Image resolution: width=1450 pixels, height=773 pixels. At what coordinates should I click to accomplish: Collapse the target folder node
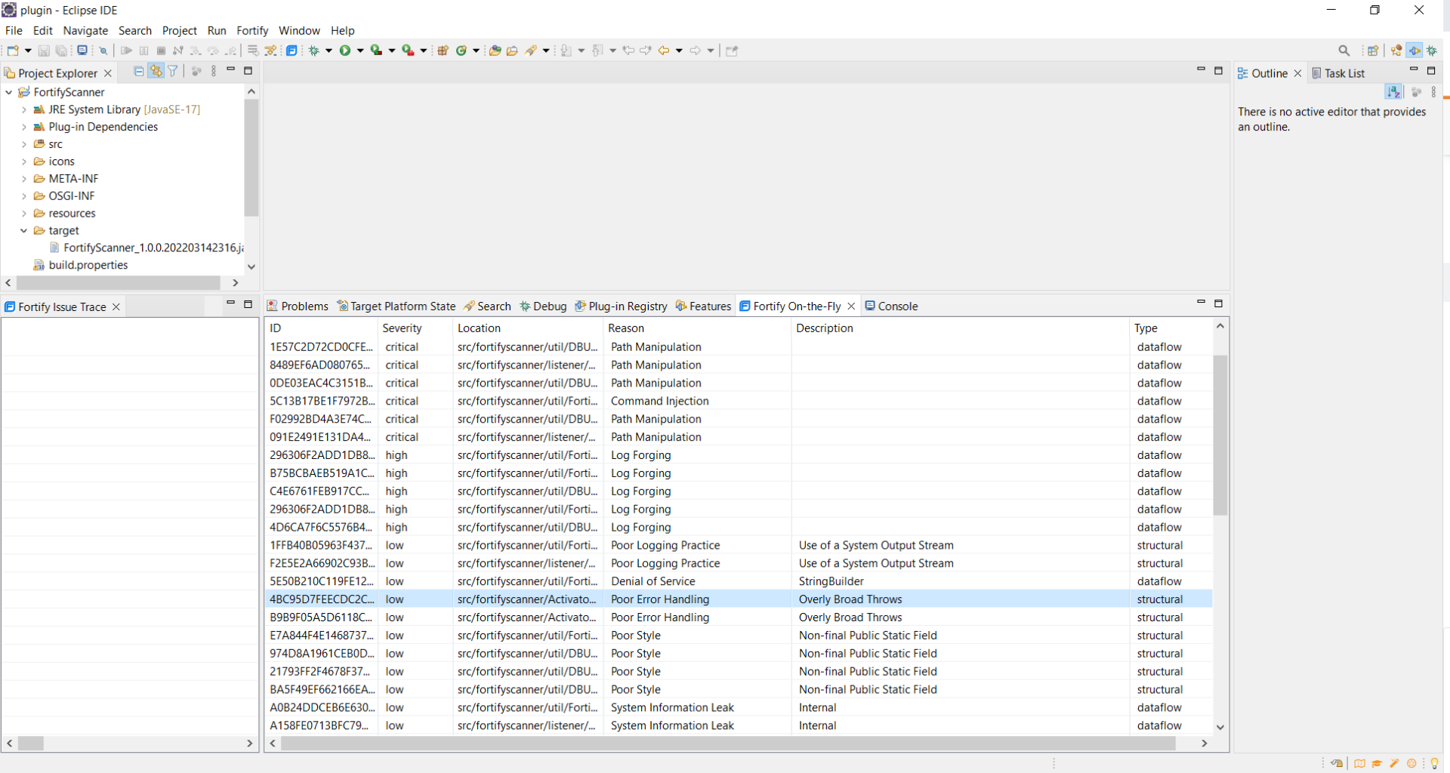pyautogui.click(x=24, y=231)
